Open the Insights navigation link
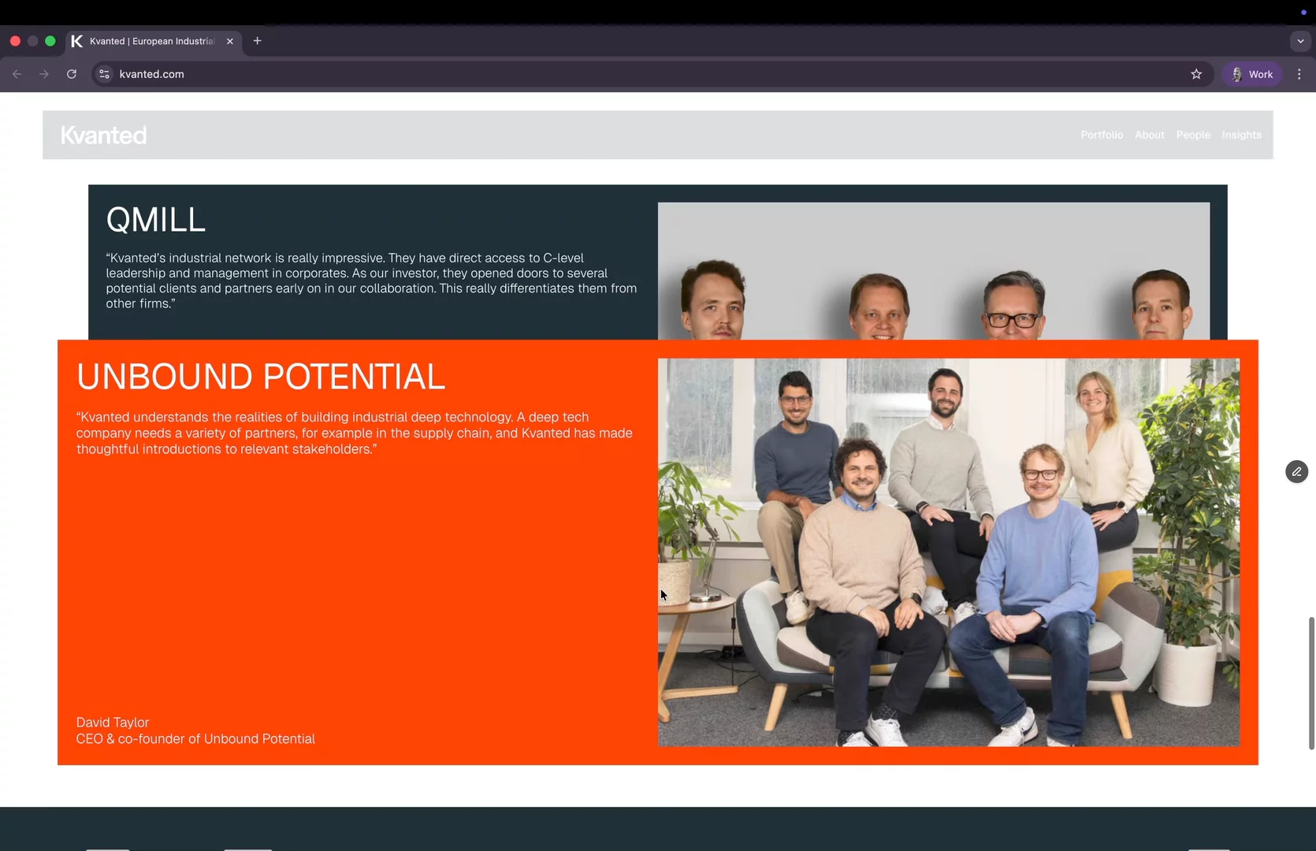Viewport: 1316px width, 851px height. 1241,135
